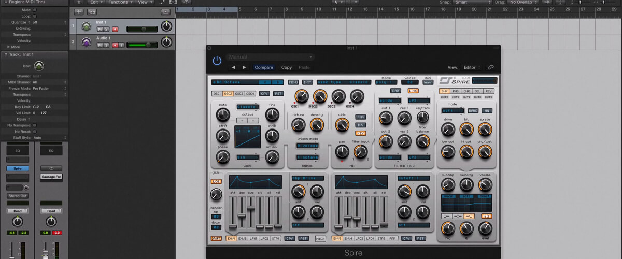622x259 pixels.
Task: Select the OSC1 tab
Action: (217, 94)
